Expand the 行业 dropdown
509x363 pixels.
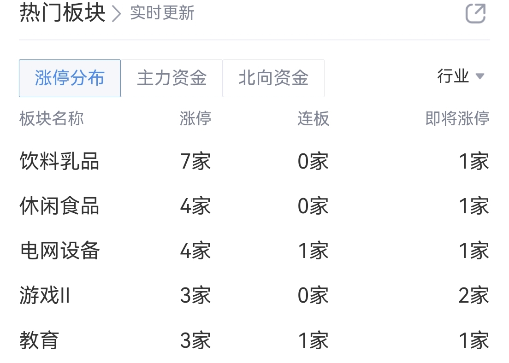coord(461,76)
